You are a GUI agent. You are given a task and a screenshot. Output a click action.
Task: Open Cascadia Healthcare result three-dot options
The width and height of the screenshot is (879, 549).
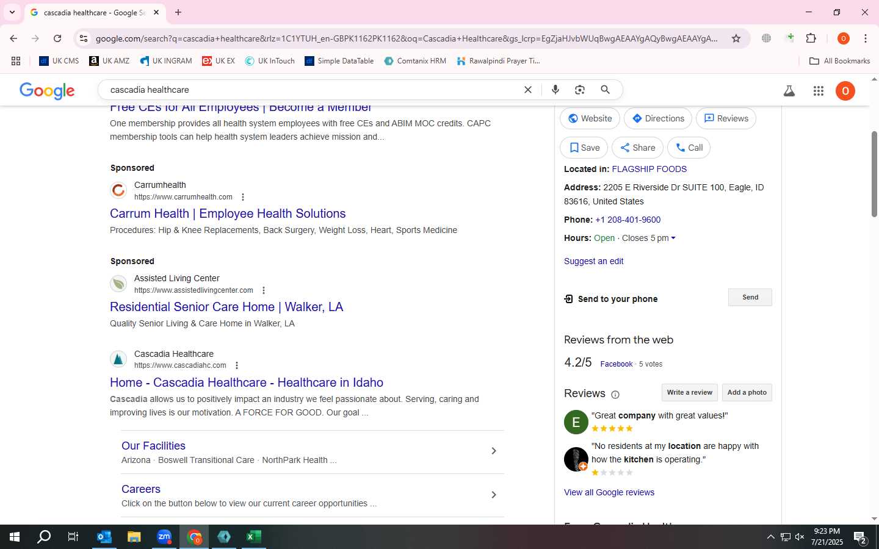pyautogui.click(x=237, y=365)
